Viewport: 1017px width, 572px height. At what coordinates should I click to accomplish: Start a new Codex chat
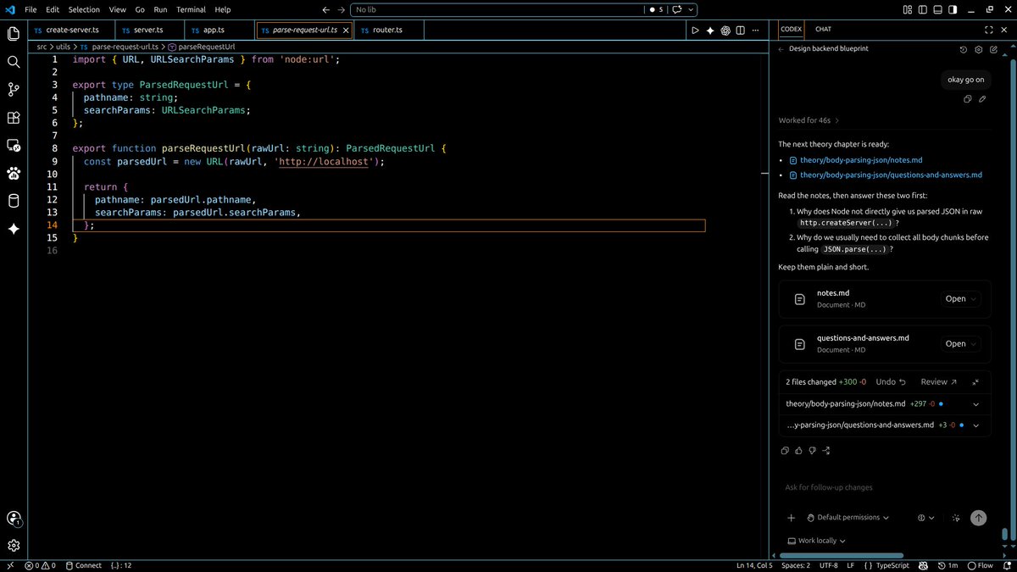[993, 49]
